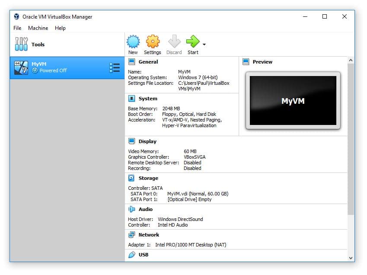Screen dimensions: 367x275
Task: Click the scrollbar down arrow
Action: tap(351, 258)
